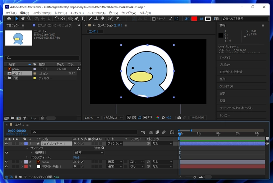Hide the pen.ai layer

click(6, 162)
